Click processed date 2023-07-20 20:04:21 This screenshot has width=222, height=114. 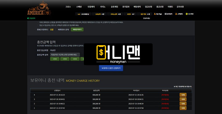pos(136,99)
